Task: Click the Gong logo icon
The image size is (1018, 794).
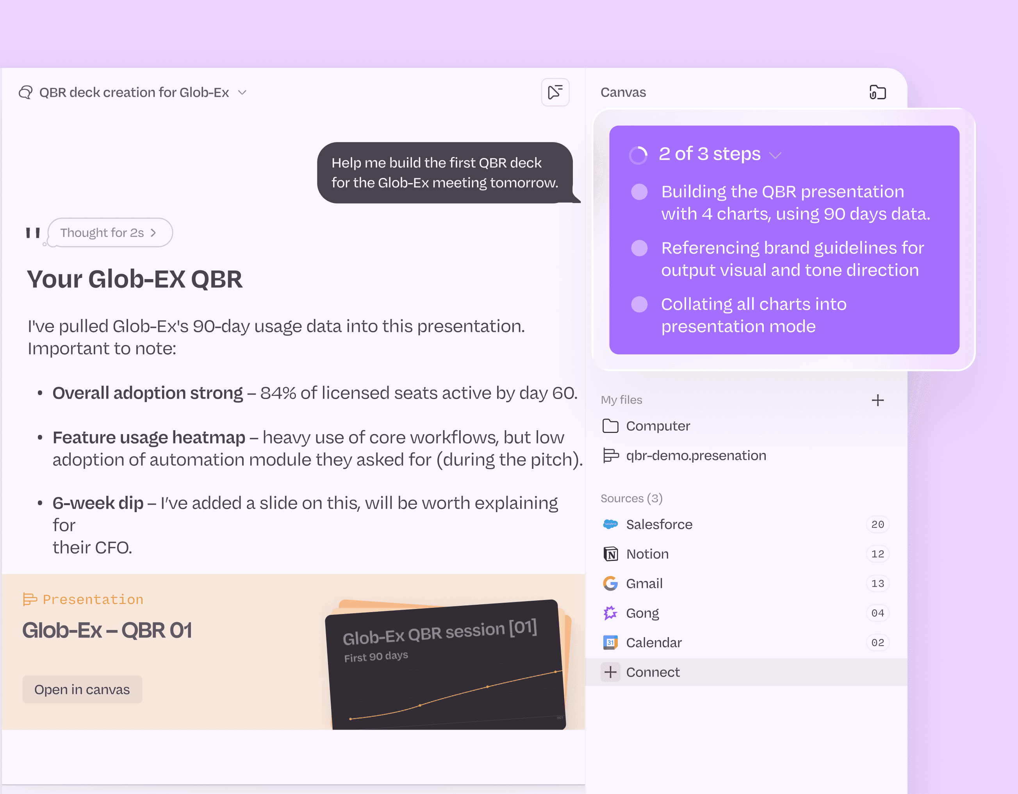Action: coord(610,613)
